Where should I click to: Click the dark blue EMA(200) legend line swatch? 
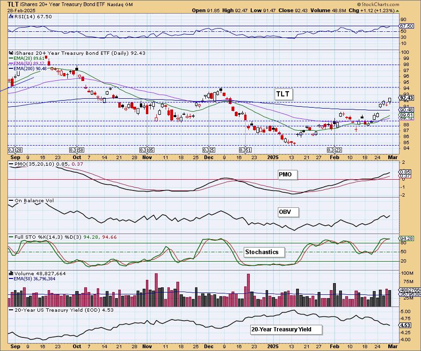pos(11,68)
